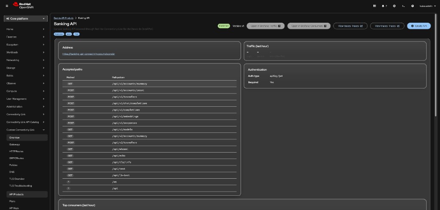Click the Auth type value apiKey/jwt
The width and height of the screenshot is (440, 210).
point(276,76)
